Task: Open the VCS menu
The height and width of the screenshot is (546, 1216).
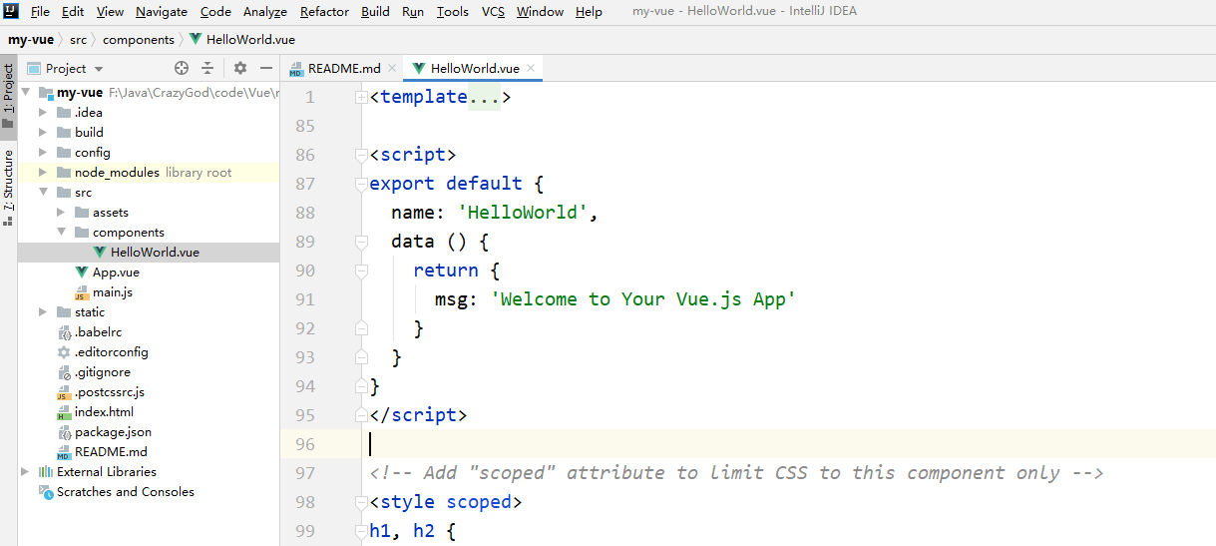Action: tap(493, 12)
